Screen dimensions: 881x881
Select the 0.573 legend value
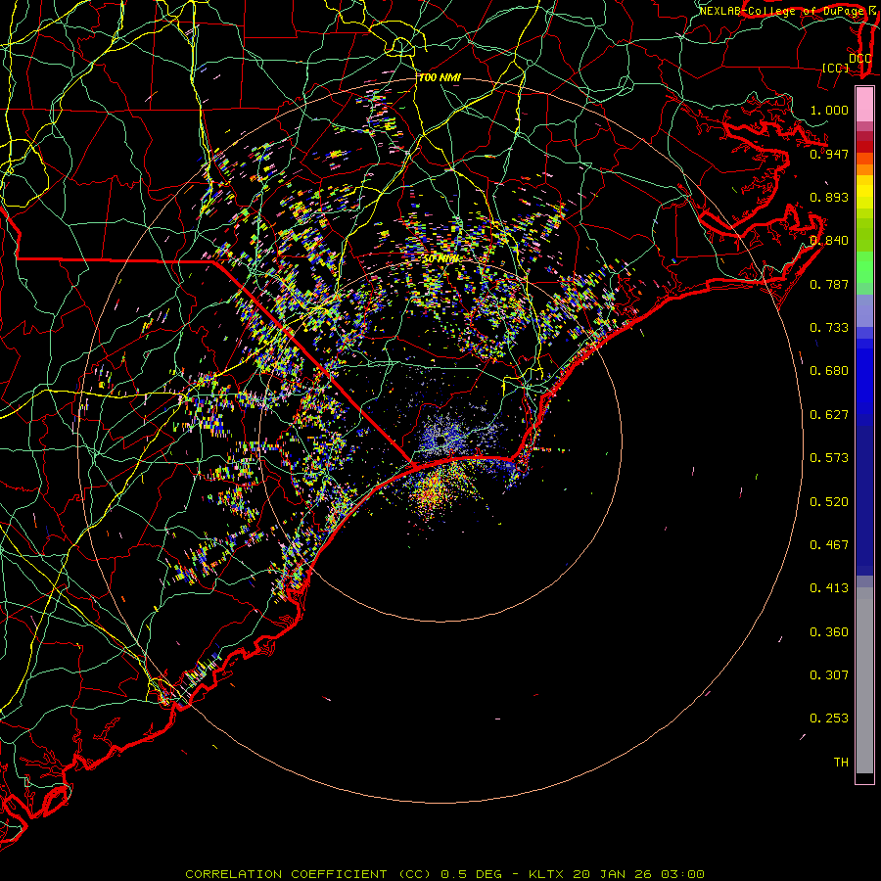point(829,457)
